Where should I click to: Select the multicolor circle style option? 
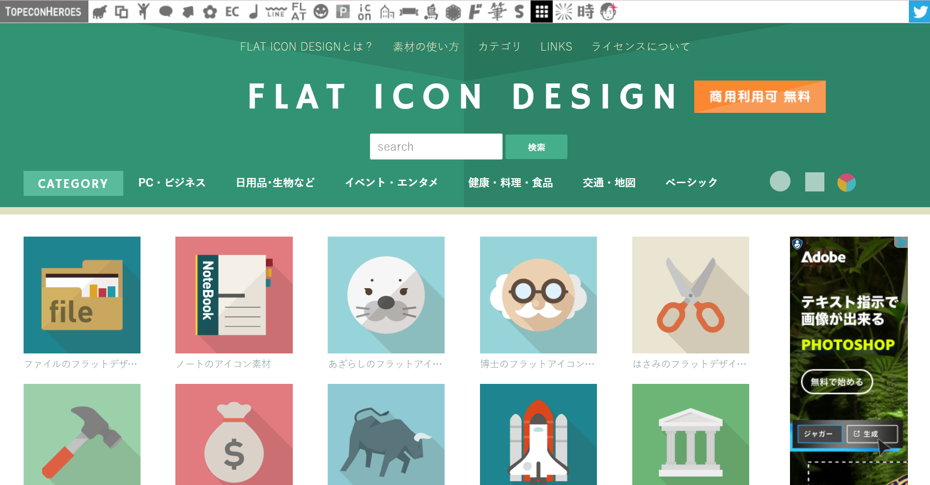[x=846, y=183]
